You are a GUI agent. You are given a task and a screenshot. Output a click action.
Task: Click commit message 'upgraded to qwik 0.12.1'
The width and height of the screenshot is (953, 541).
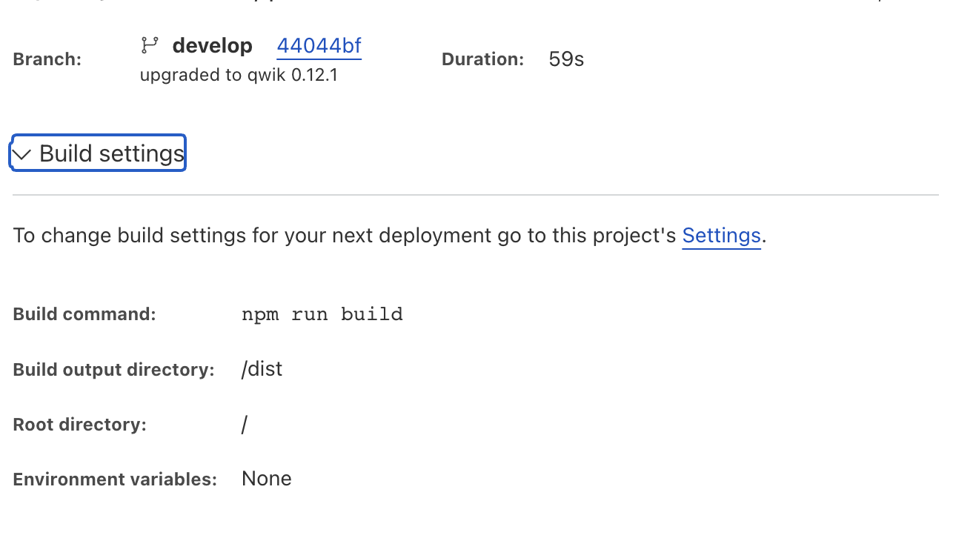[239, 75]
